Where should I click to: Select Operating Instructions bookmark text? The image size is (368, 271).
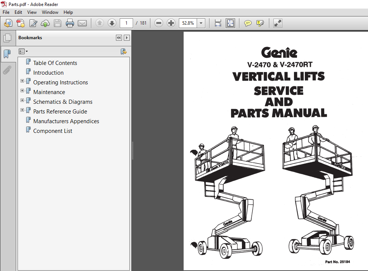pos(61,82)
